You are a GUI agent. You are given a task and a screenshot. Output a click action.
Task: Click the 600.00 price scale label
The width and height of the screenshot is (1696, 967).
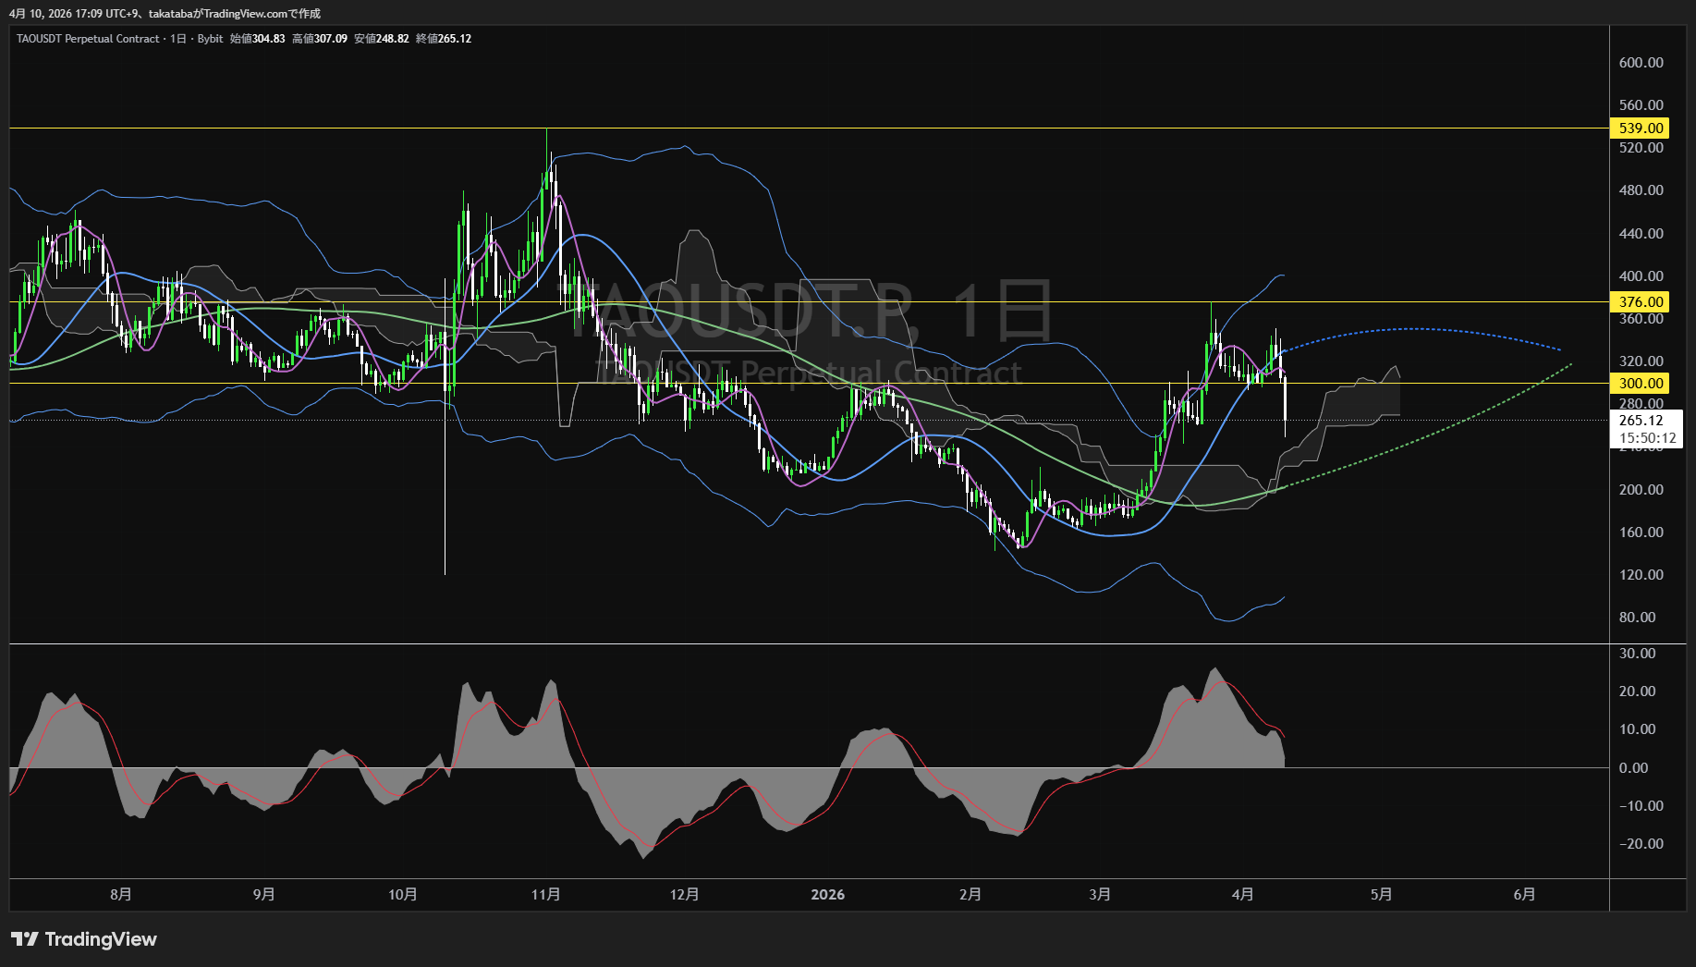coord(1641,63)
